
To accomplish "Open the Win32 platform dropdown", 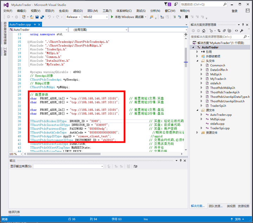I will pos(95,17).
